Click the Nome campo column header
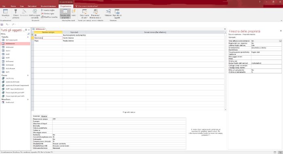Image resolution: width=283 pixels, height=154 pixels. click(48, 32)
